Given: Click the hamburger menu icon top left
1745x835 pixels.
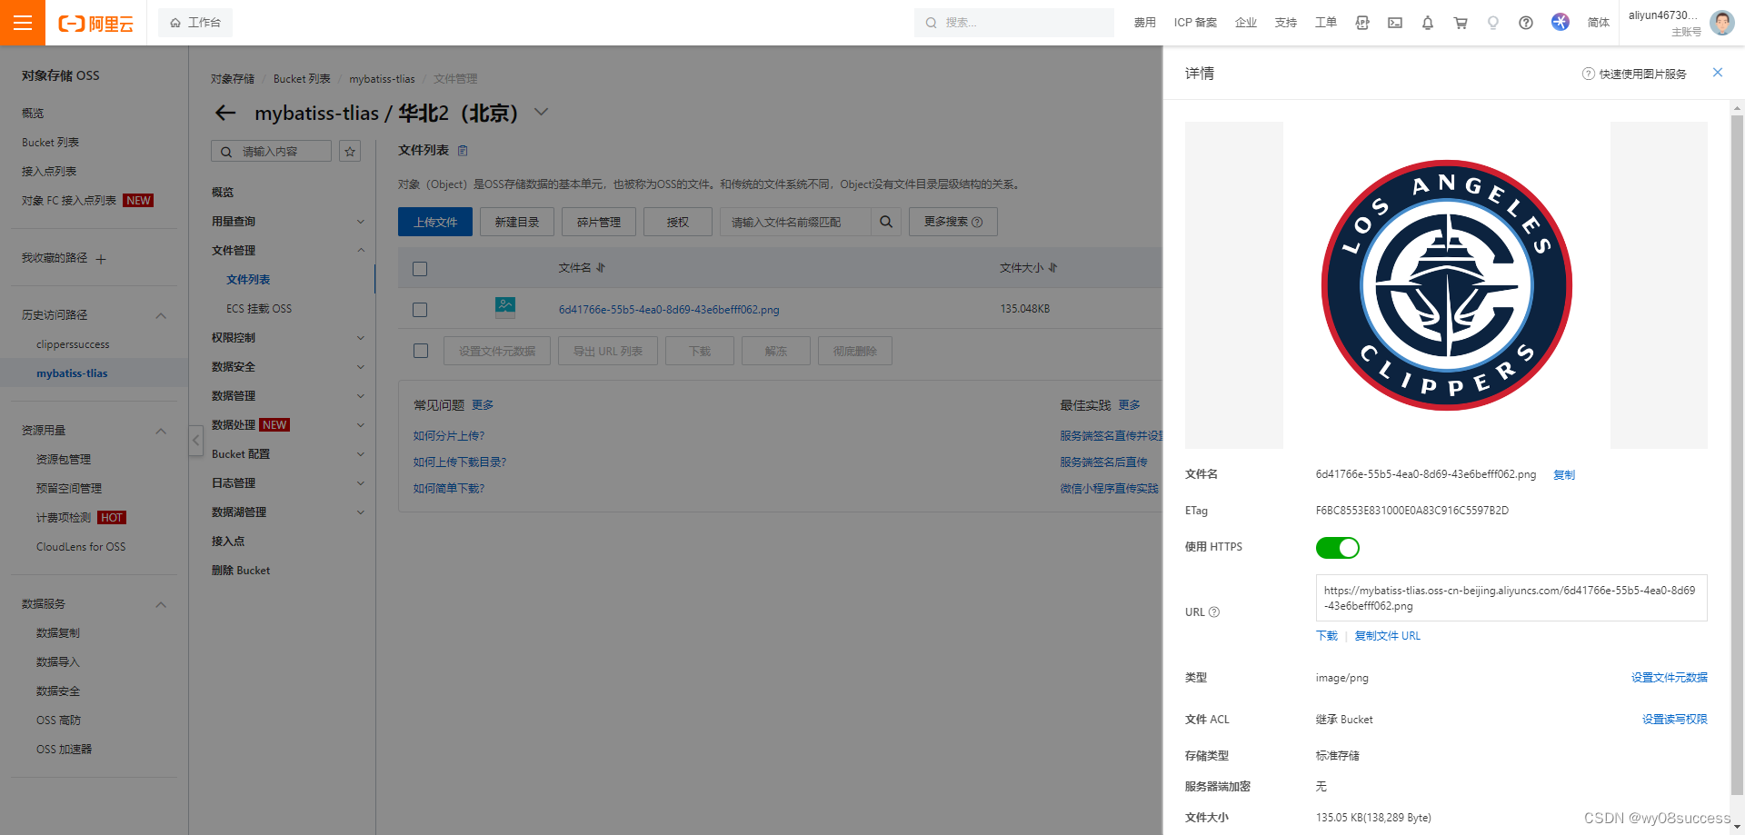Looking at the screenshot, I should coord(22,23).
